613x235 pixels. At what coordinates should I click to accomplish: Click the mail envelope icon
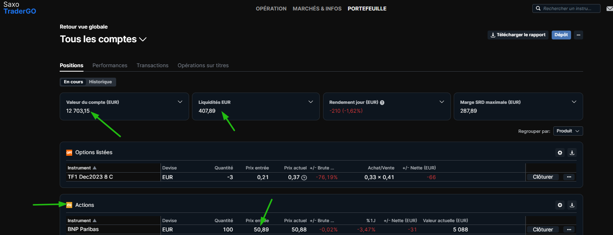point(609,8)
